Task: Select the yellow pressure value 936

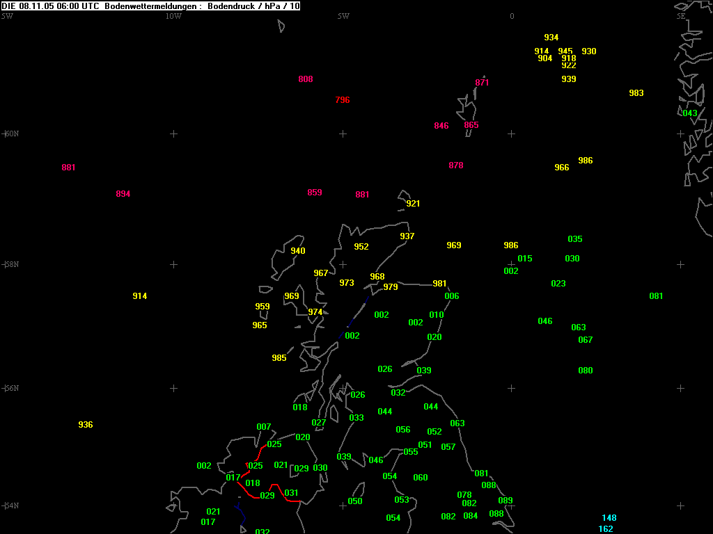Action: (86, 425)
